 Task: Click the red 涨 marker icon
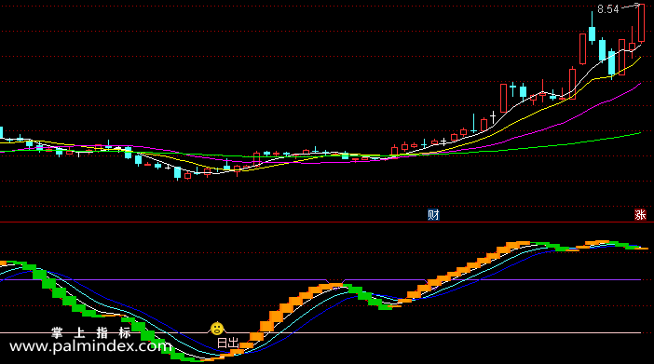[x=640, y=215]
